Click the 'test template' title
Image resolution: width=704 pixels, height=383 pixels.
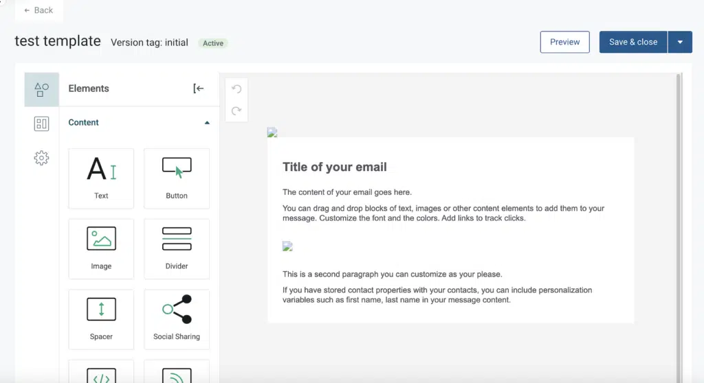click(58, 40)
